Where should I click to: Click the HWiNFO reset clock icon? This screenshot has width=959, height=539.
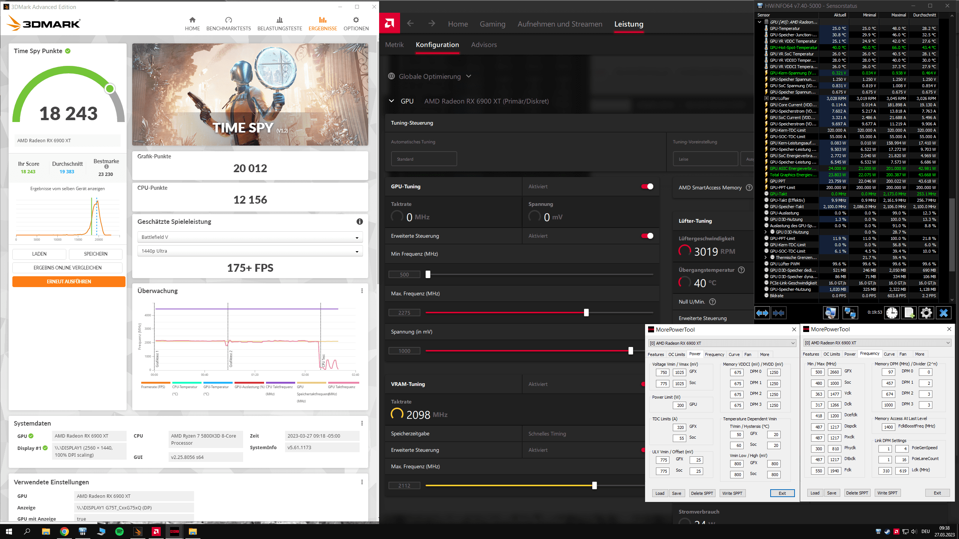pyautogui.click(x=892, y=313)
